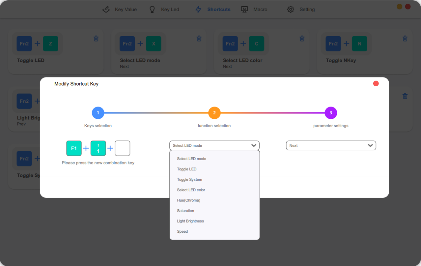
Task: Go to step 1 Keys selection
Action: point(98,113)
